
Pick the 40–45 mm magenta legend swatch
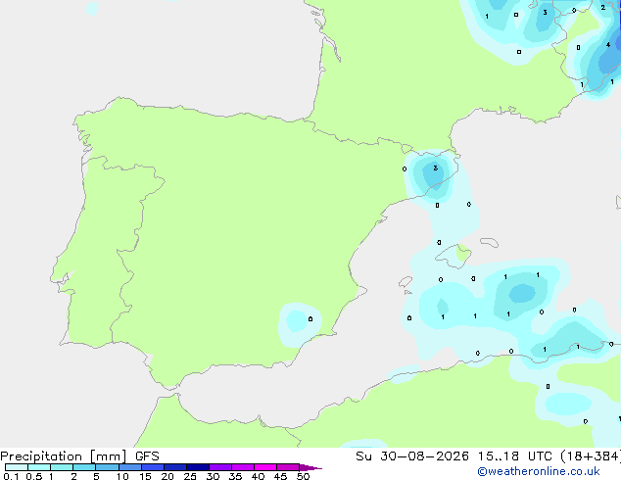[x=265, y=467]
